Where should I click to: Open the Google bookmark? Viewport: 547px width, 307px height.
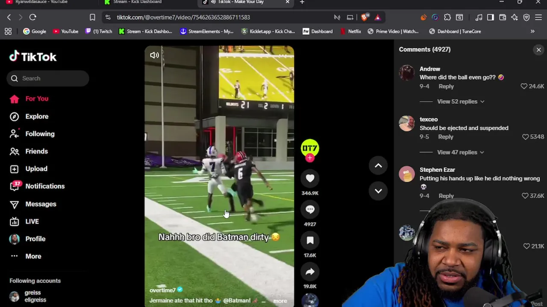click(35, 31)
